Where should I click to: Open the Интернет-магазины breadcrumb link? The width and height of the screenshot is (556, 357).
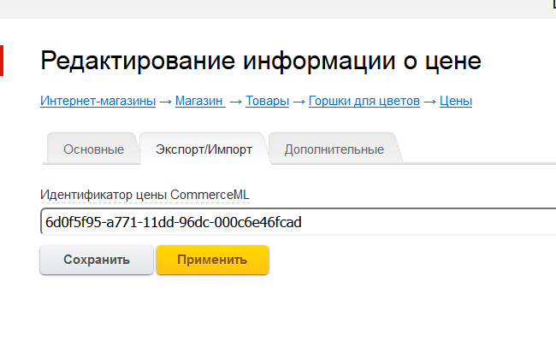click(98, 101)
